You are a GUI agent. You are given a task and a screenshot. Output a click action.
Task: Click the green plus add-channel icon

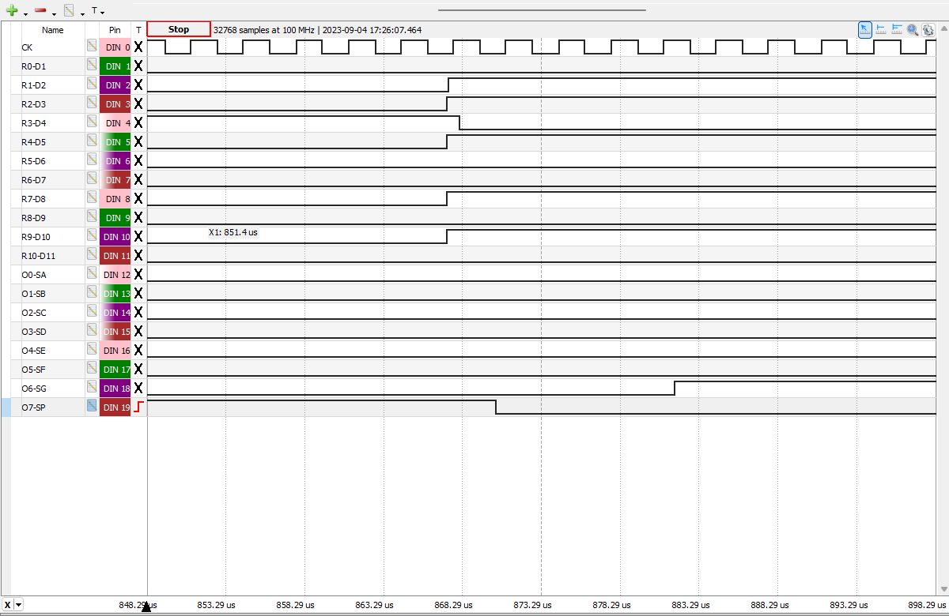tap(12, 11)
